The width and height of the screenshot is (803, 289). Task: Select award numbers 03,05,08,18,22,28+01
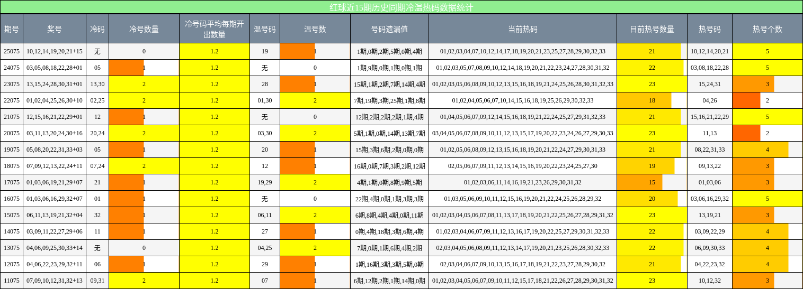click(x=55, y=68)
